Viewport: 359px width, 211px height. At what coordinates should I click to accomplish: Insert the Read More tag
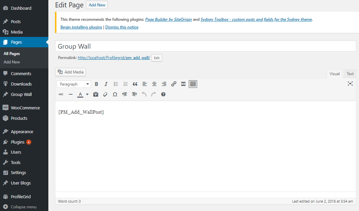tap(183, 84)
